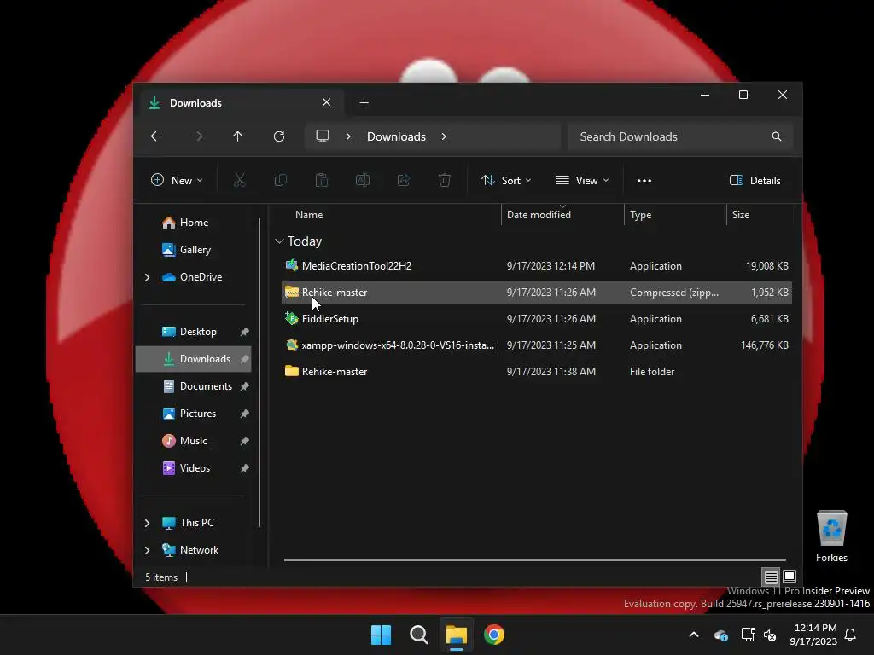
Task: Click the Rename icon in toolbar
Action: coord(362,180)
